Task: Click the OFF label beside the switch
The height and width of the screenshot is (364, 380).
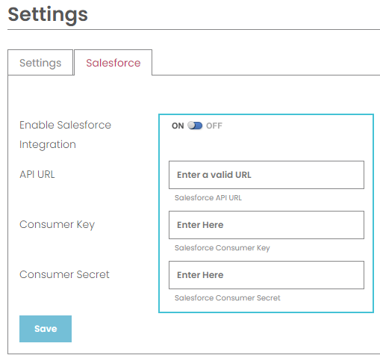Action: coord(214,126)
